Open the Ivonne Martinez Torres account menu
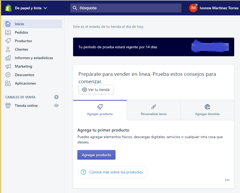The width and height of the screenshot is (240, 193). coord(214,8)
